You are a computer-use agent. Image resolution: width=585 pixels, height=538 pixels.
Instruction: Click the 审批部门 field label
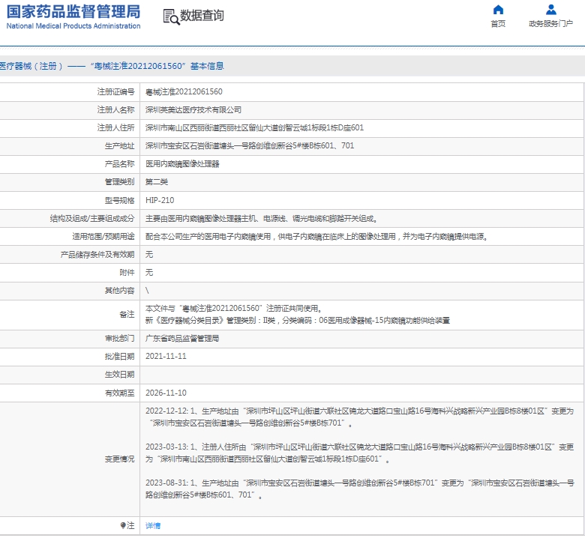coord(119,339)
